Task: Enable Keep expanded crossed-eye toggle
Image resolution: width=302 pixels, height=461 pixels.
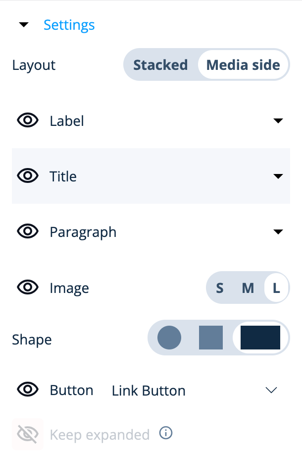Action: click(x=28, y=434)
